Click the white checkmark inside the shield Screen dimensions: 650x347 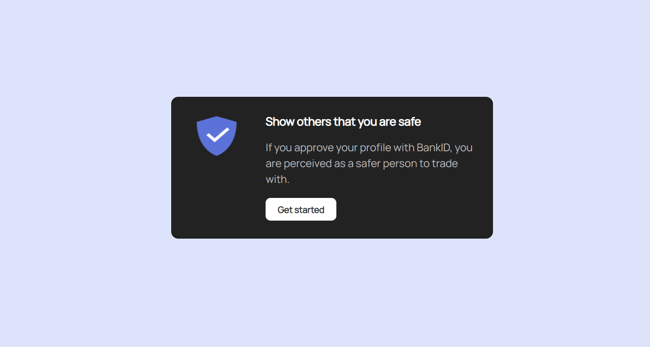pyautogui.click(x=218, y=135)
